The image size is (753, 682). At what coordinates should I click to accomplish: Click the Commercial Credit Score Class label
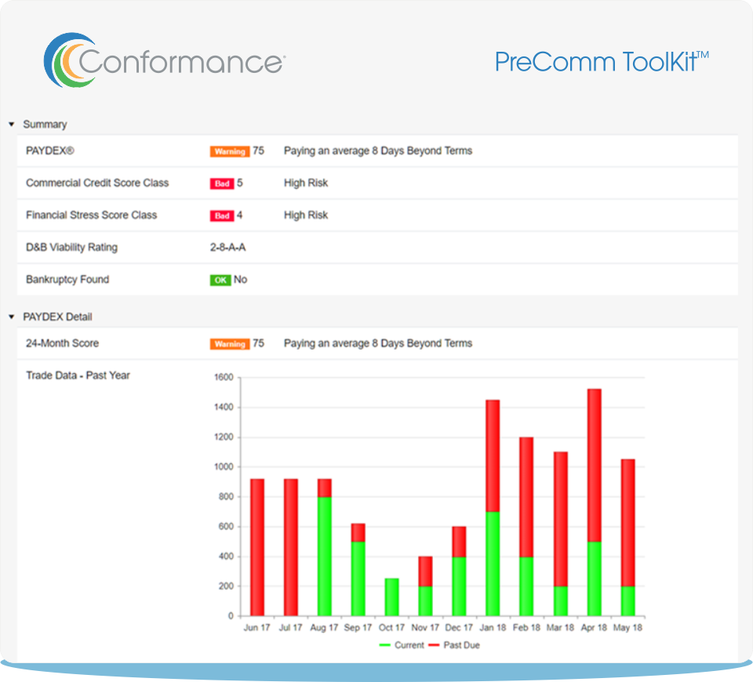click(97, 183)
